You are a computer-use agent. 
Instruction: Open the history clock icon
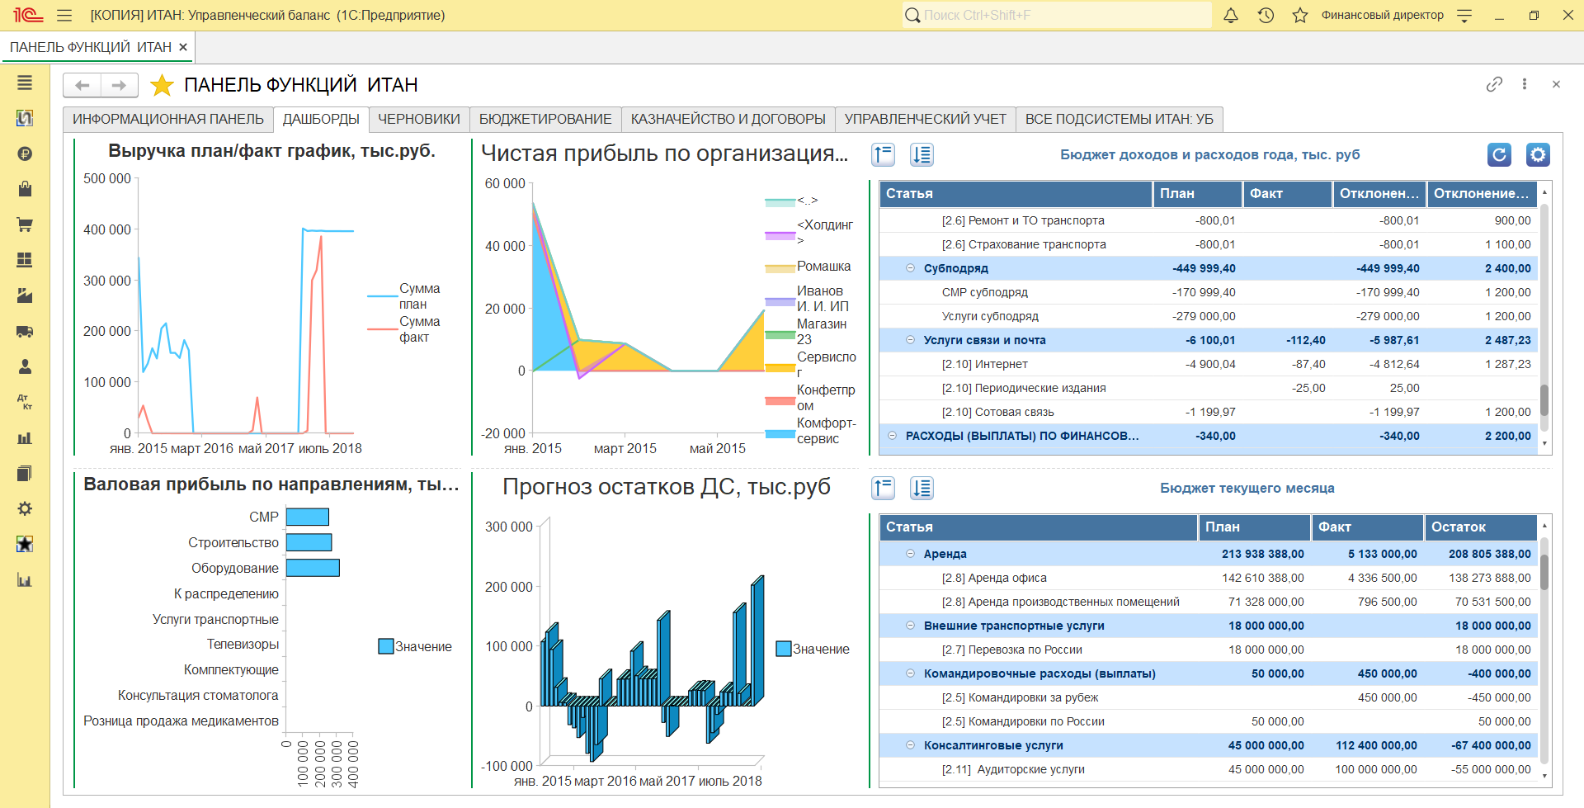pos(1266,15)
